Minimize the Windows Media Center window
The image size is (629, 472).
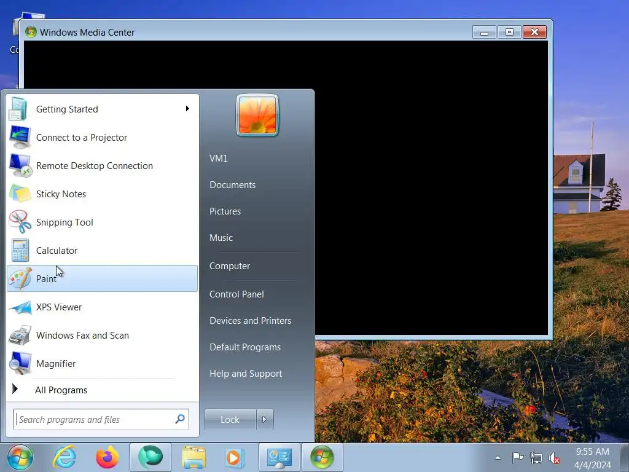[485, 32]
